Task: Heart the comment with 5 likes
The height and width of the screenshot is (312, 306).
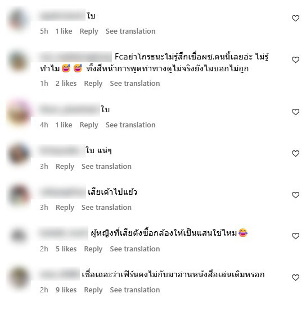Action: 295,236
